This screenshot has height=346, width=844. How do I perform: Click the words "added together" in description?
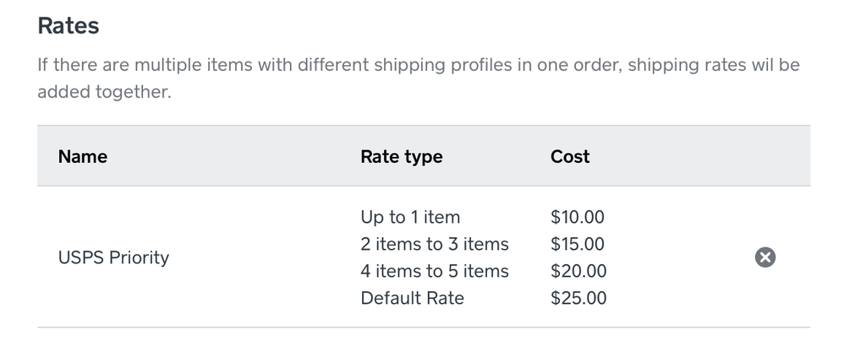104,92
